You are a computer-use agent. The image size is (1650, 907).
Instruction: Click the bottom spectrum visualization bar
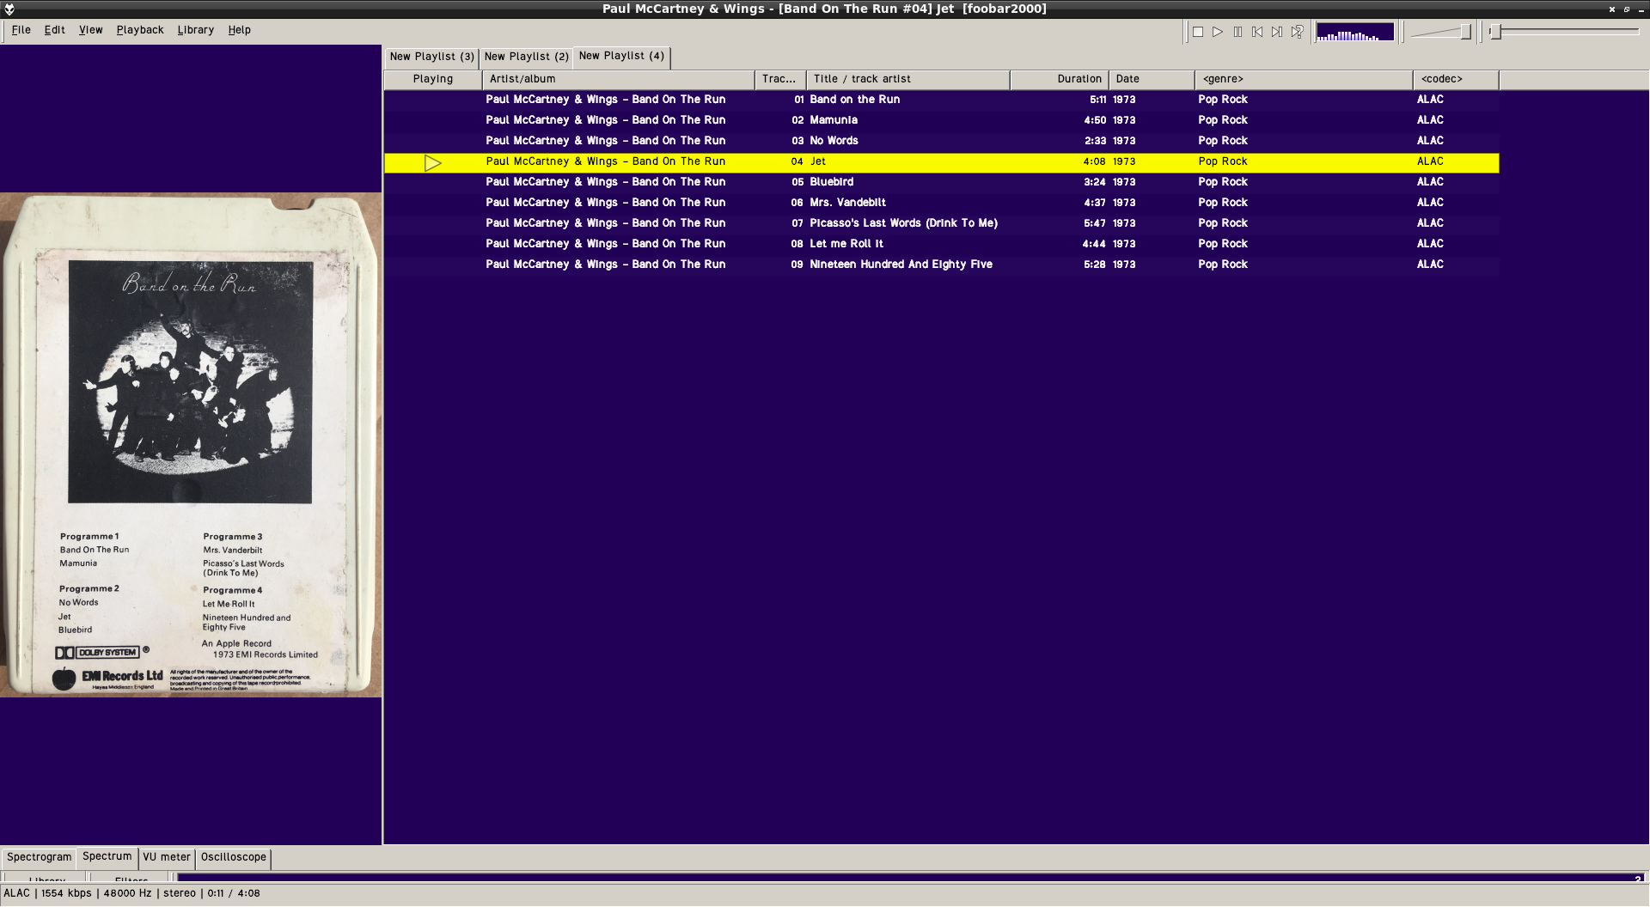point(912,878)
